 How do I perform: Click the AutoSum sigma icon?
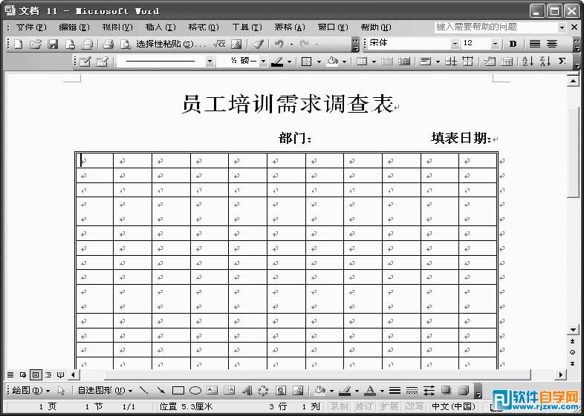pyautogui.click(x=562, y=62)
